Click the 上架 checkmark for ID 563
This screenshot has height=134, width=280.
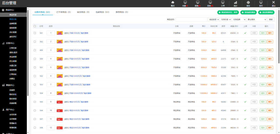click(x=245, y=102)
